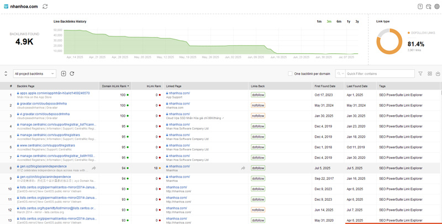Sort by Linked Page column header
This screenshot has height=224, width=442.
click(206, 86)
